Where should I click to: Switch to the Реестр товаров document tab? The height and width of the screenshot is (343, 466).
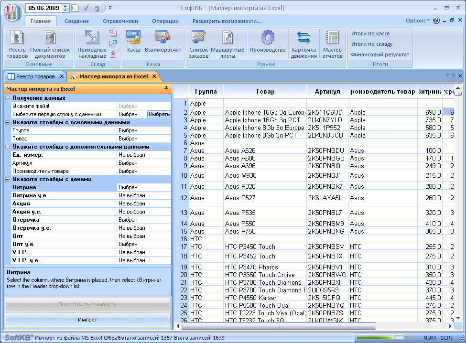point(35,76)
